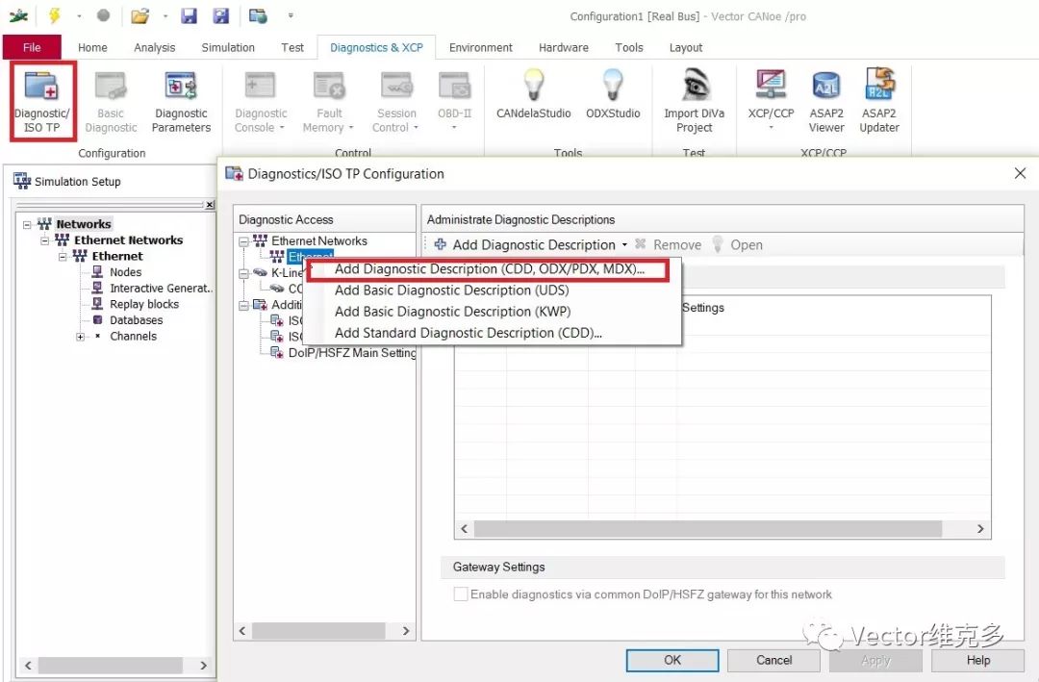The height and width of the screenshot is (682, 1039).
Task: Close the Diagnostics/ISO TP Configuration dialog
Action: (x=1020, y=174)
